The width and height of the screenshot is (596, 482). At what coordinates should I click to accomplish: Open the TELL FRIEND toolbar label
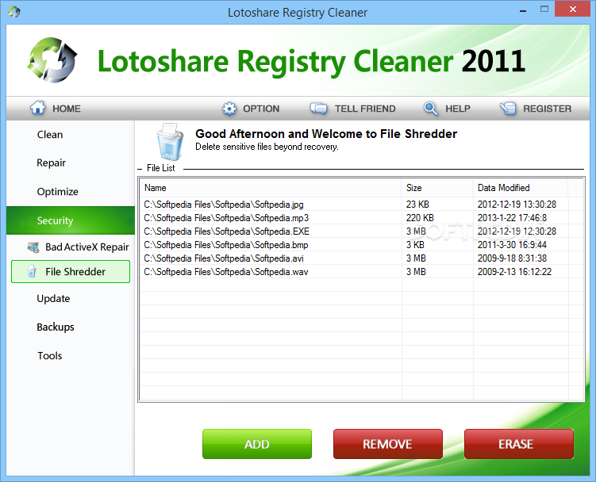pyautogui.click(x=365, y=109)
